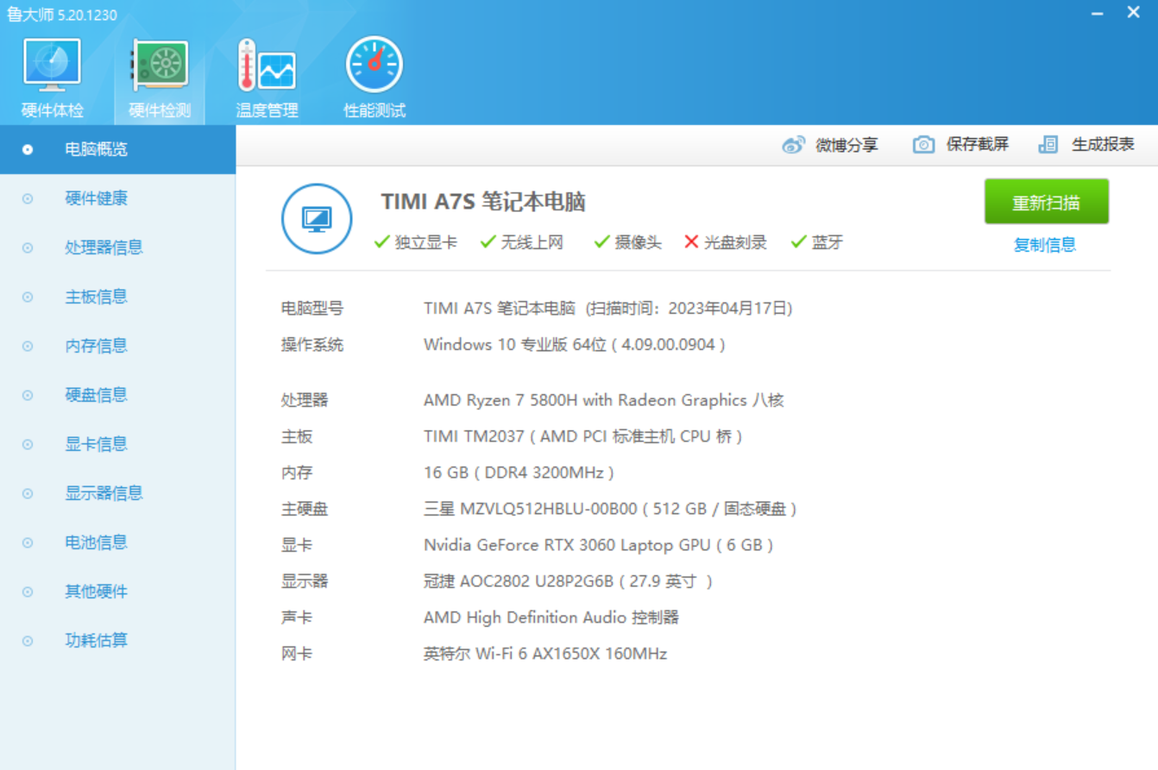The width and height of the screenshot is (1158, 770).
Task: Close the 鲁大师 window
Action: [1134, 13]
